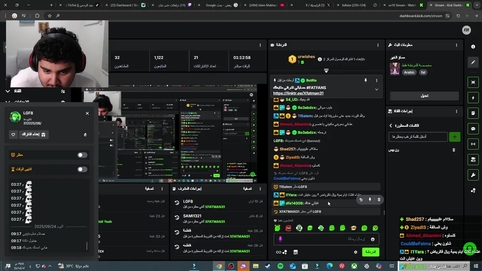
Task: Open chat settings gear icon
Action: coord(355,252)
